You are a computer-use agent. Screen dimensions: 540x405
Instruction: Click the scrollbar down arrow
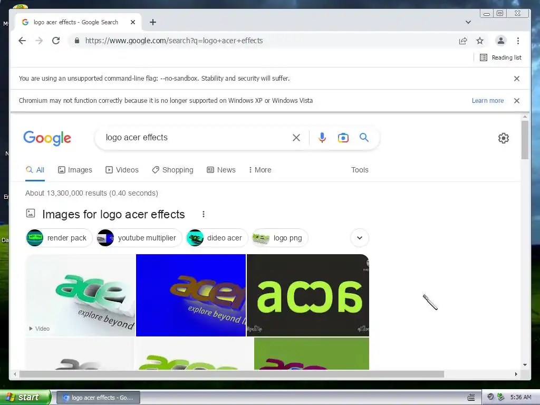(525, 365)
